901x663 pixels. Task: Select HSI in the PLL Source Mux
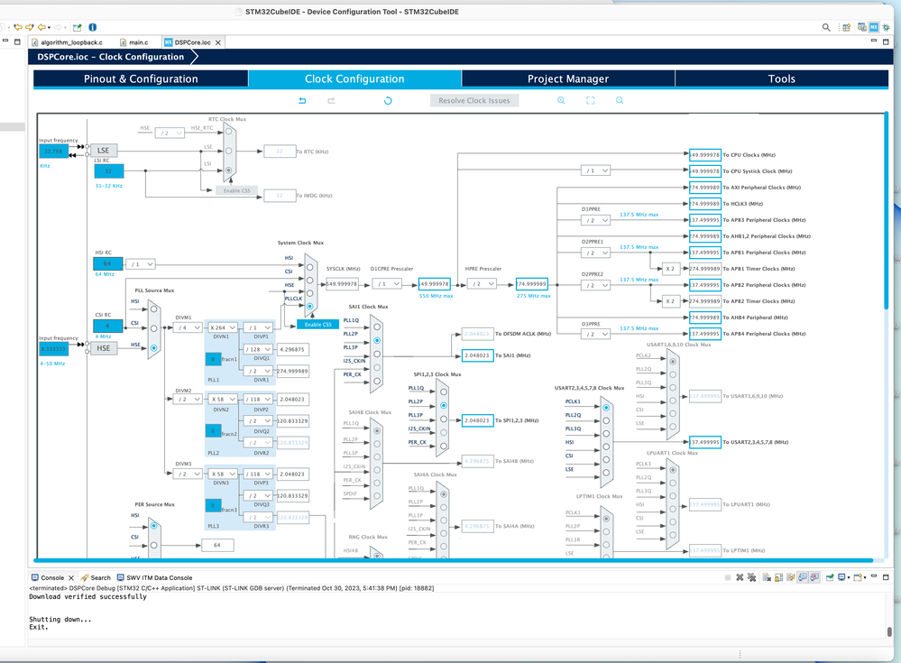(x=153, y=309)
